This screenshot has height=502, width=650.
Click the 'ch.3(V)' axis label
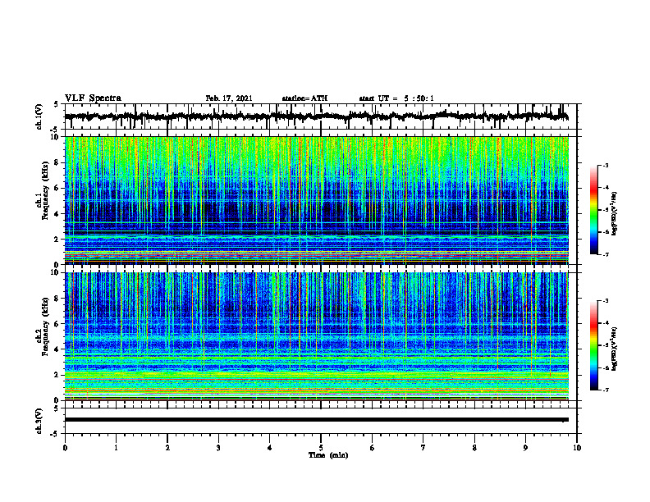[x=39, y=421]
